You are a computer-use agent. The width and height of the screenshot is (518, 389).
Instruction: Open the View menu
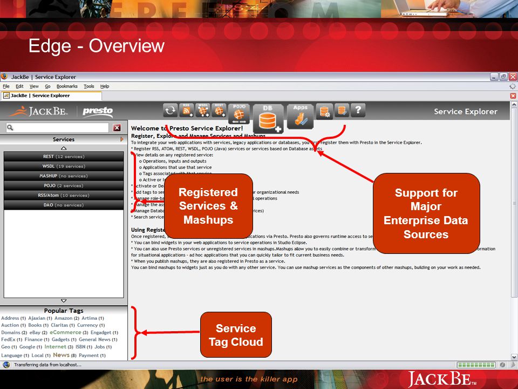[x=34, y=86]
